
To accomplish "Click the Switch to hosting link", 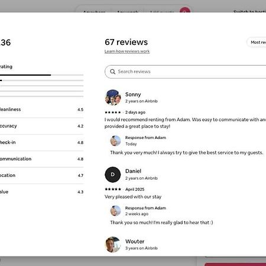I will [249, 11].
